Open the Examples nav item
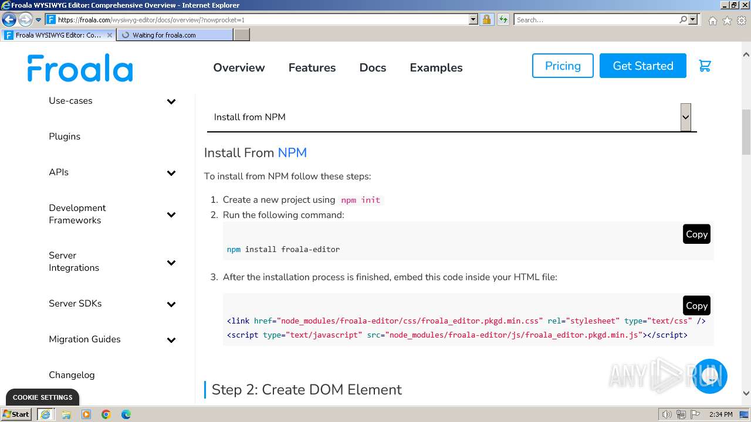This screenshot has width=751, height=422. [436, 67]
